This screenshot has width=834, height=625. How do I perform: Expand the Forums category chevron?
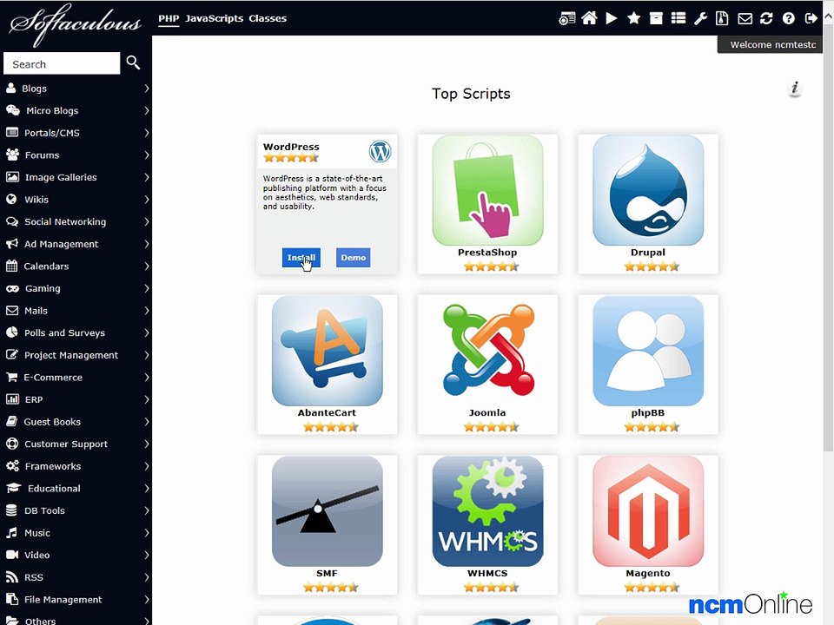[146, 155]
